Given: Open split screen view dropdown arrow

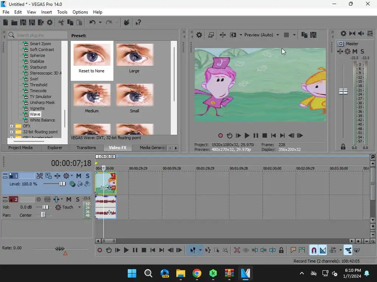Looking at the screenshot, I should pyautogui.click(x=241, y=35).
